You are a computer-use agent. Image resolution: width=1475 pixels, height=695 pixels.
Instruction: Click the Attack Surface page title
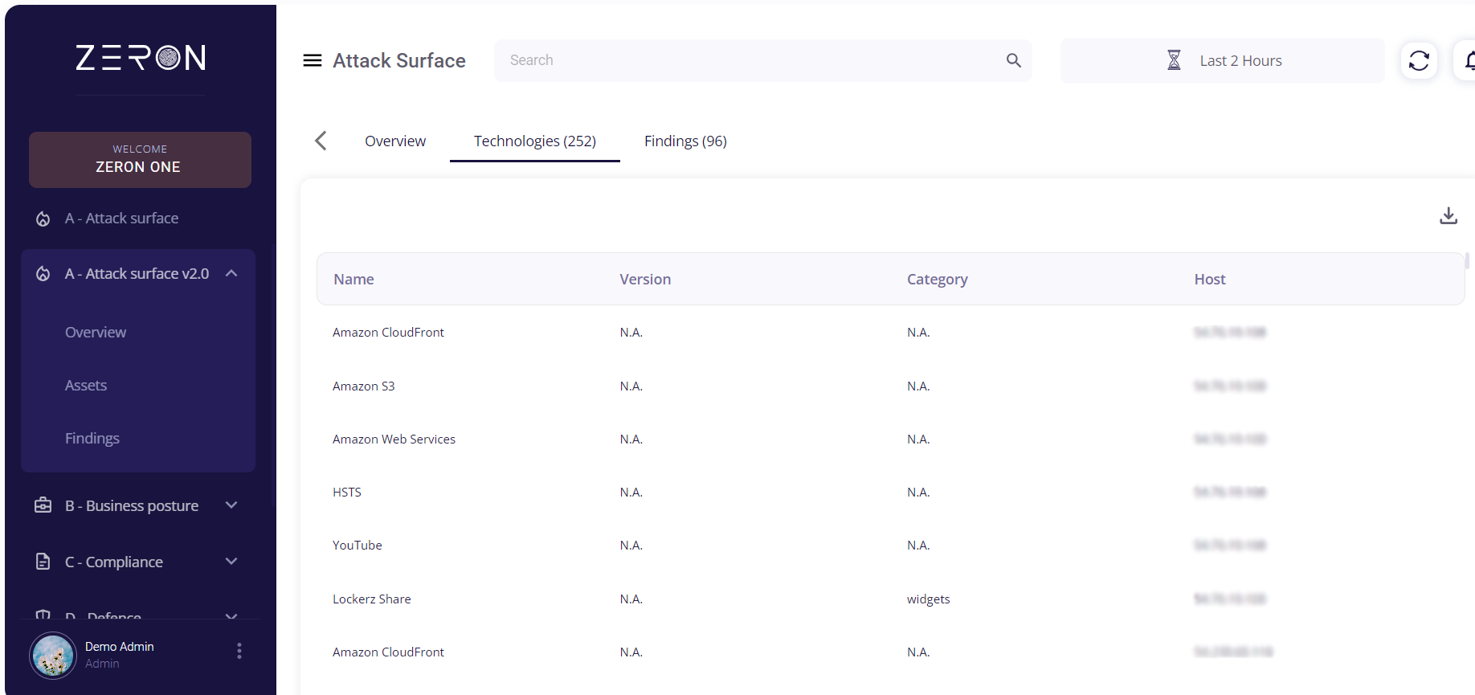click(399, 60)
